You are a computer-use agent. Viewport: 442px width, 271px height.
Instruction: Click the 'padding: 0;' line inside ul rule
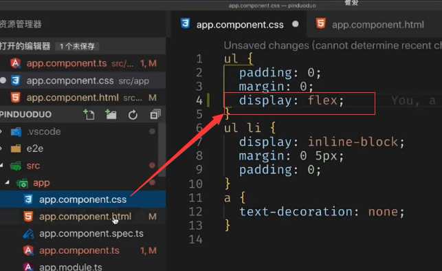(x=280, y=73)
